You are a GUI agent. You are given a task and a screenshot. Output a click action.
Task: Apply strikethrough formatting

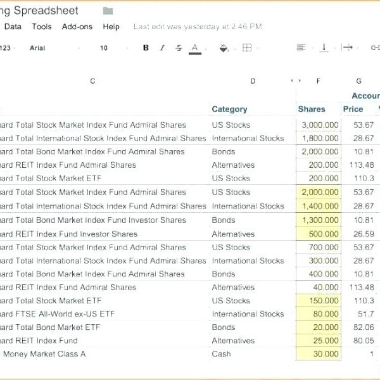click(179, 48)
